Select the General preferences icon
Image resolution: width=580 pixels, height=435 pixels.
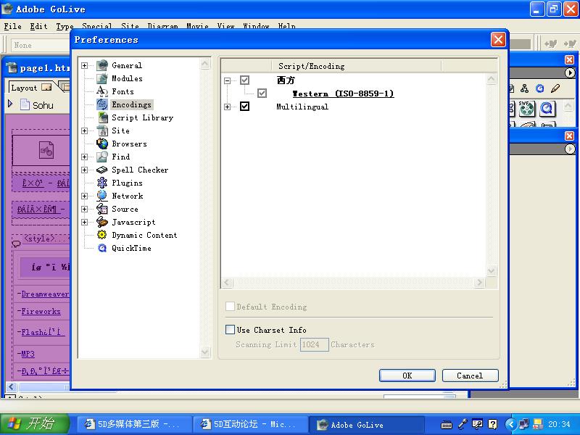102,65
